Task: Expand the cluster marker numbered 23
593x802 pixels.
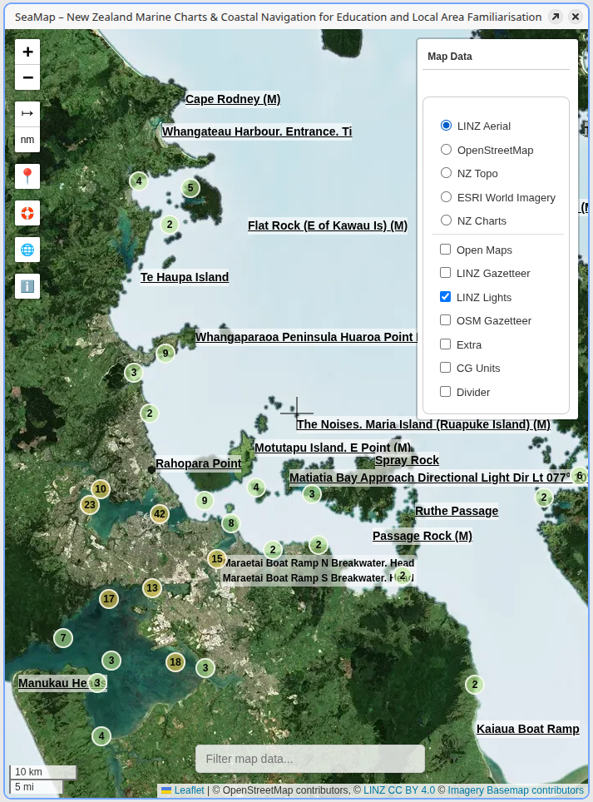Action: [x=90, y=504]
